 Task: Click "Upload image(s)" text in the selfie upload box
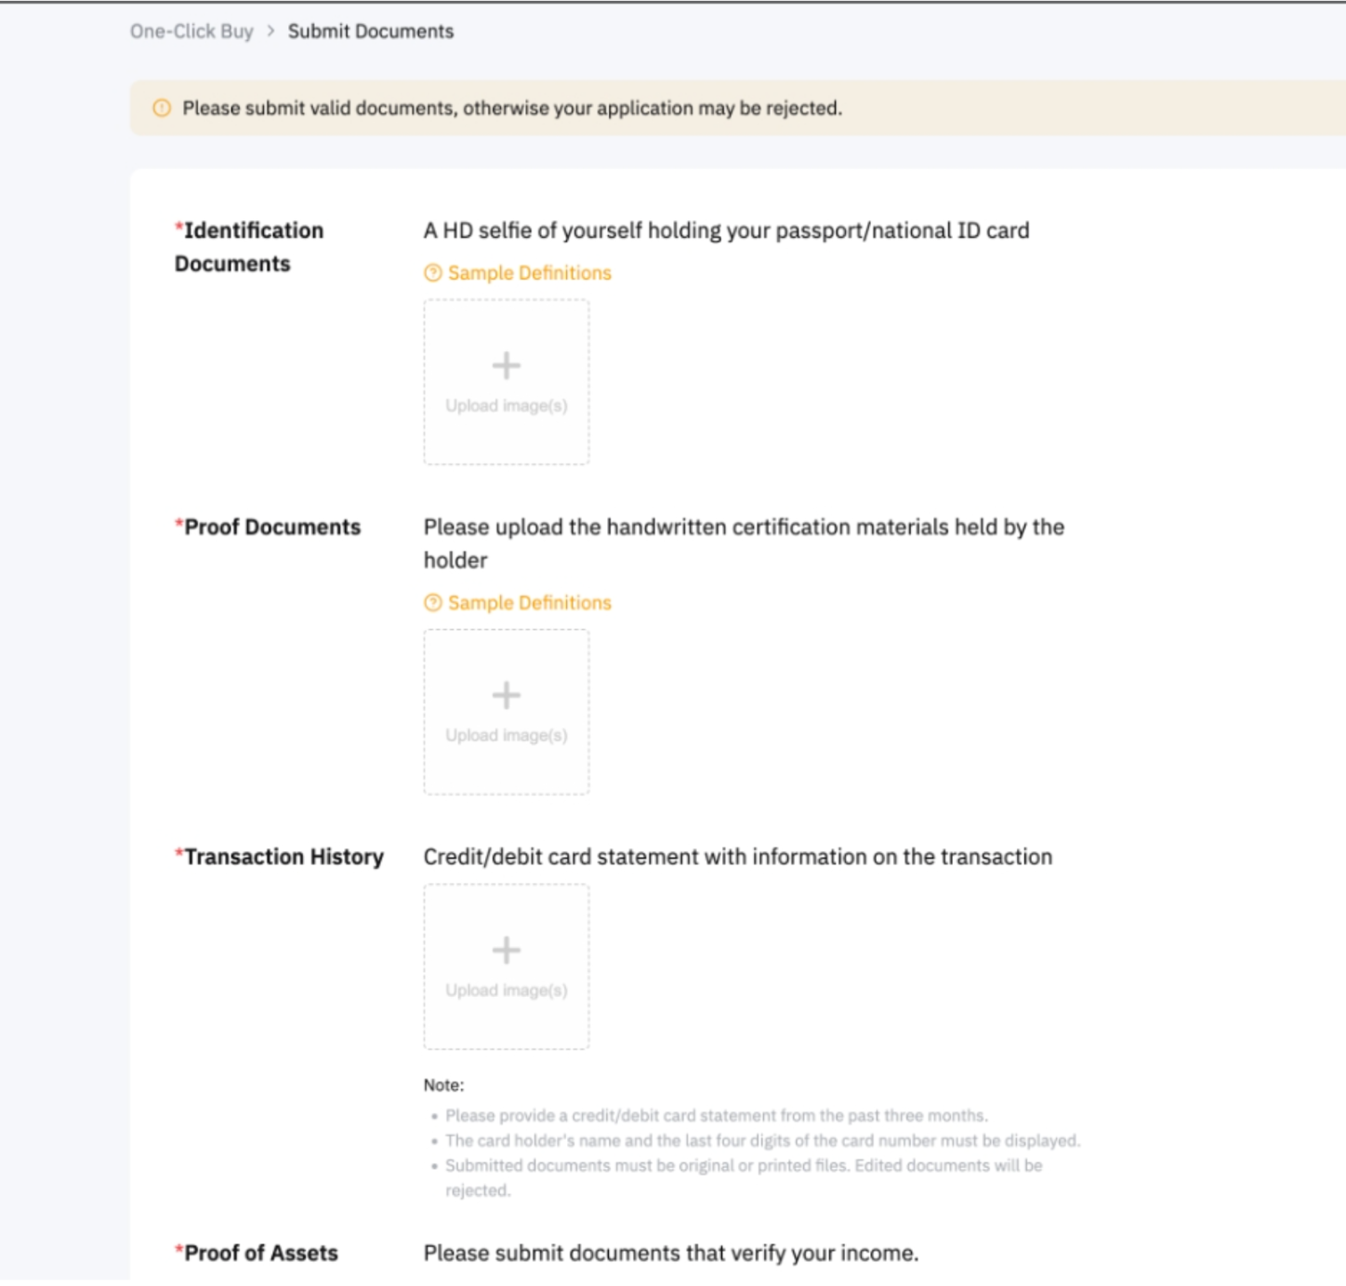[x=506, y=406]
